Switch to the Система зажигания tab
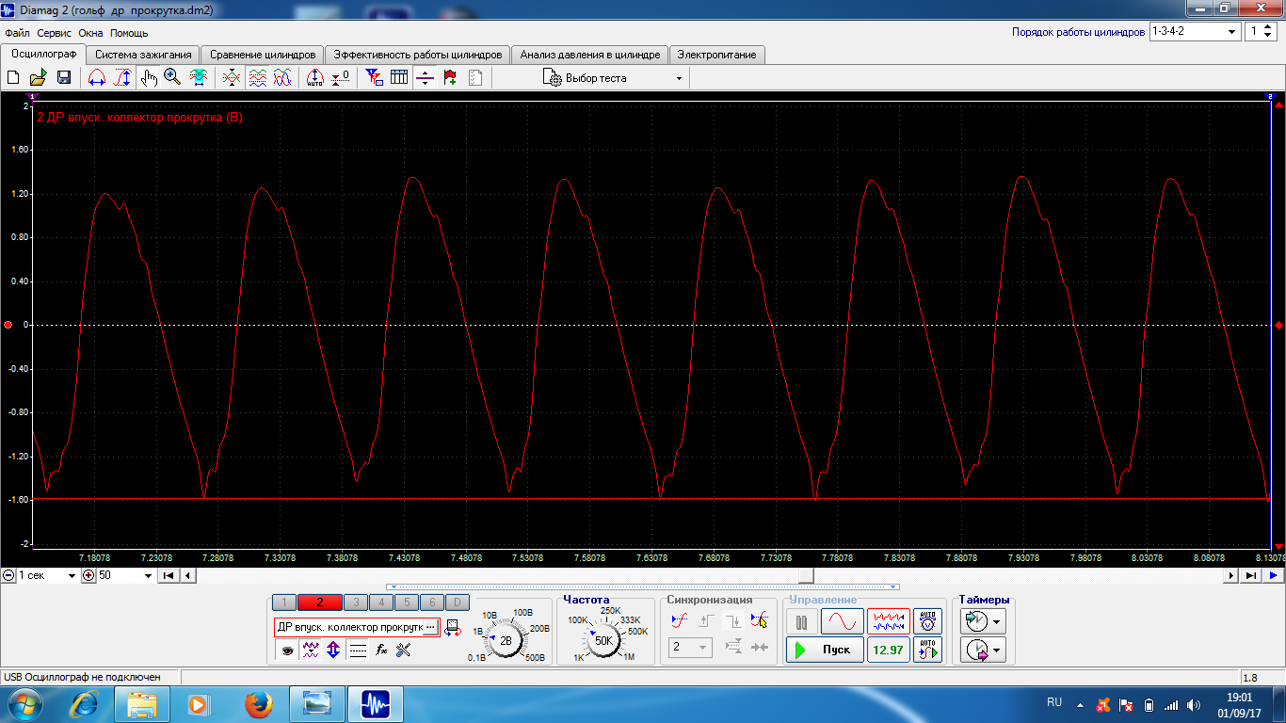The height and width of the screenshot is (723, 1286). click(143, 55)
